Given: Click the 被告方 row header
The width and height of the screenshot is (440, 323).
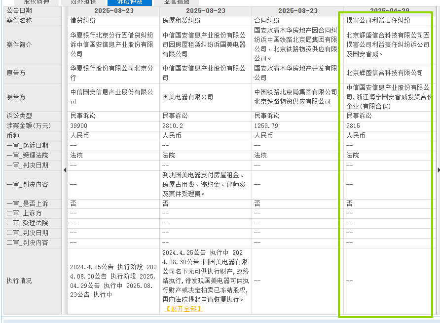Looking at the screenshot, I should coord(33,97).
